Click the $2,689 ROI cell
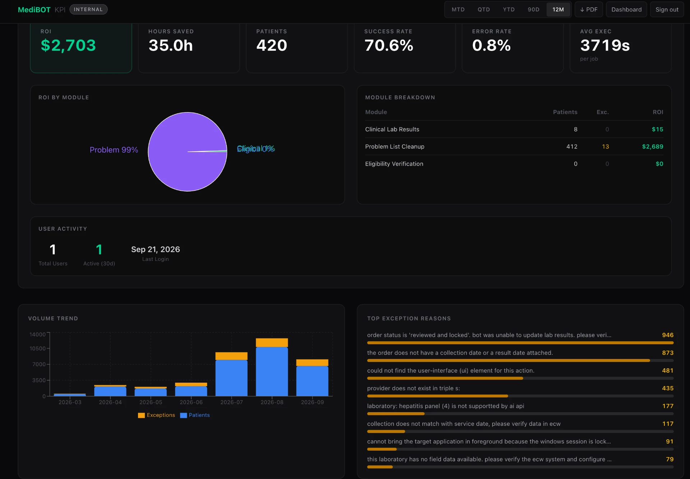This screenshot has height=479, width=690. pyautogui.click(x=653, y=147)
